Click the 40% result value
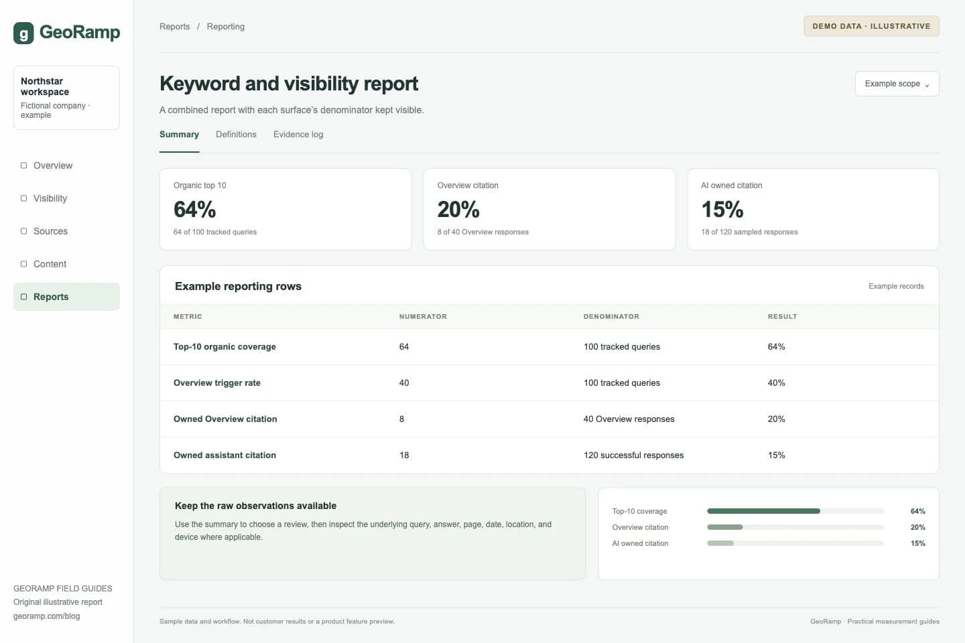This screenshot has height=643, width=965. tap(776, 383)
